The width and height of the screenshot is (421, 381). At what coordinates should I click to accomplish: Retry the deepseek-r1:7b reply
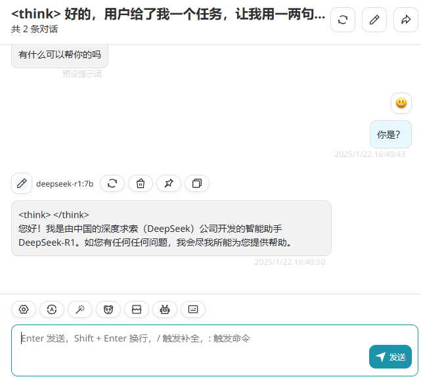pyautogui.click(x=112, y=183)
